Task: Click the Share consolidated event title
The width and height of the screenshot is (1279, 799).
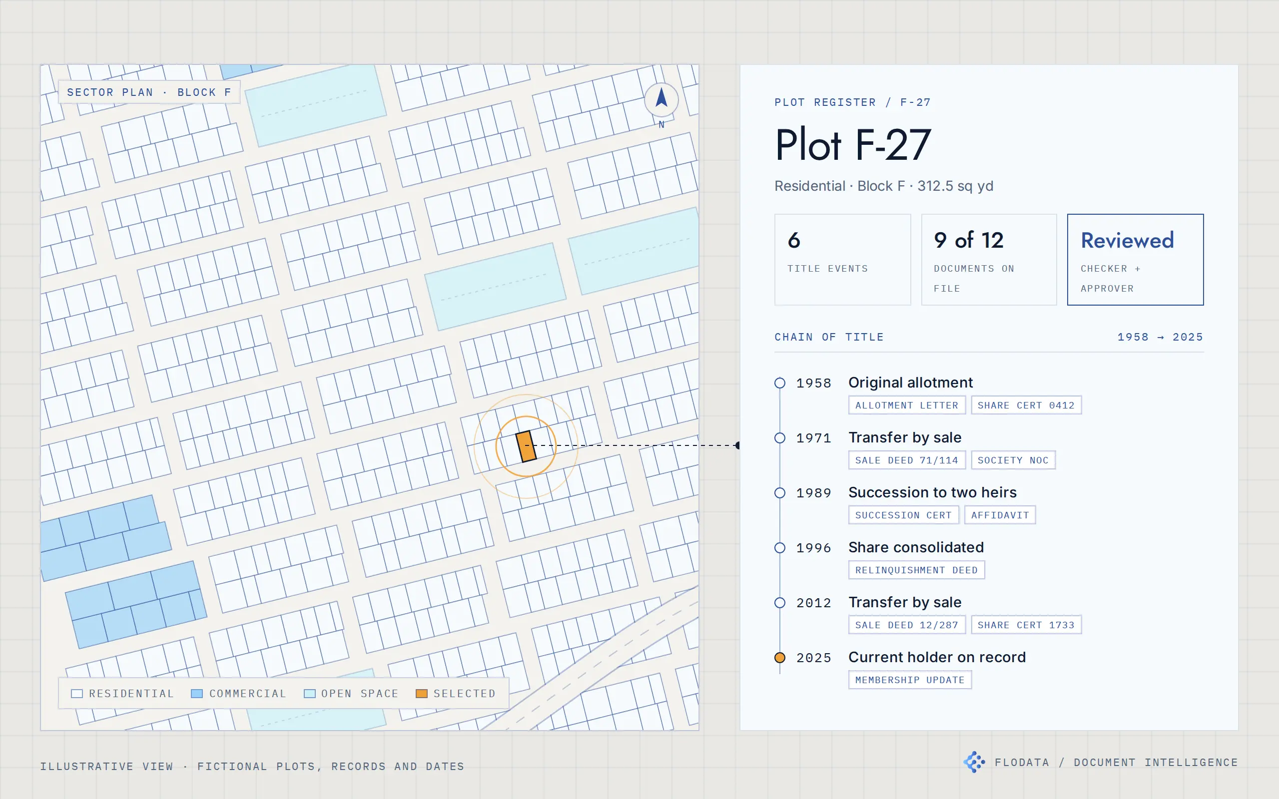Action: (x=916, y=547)
